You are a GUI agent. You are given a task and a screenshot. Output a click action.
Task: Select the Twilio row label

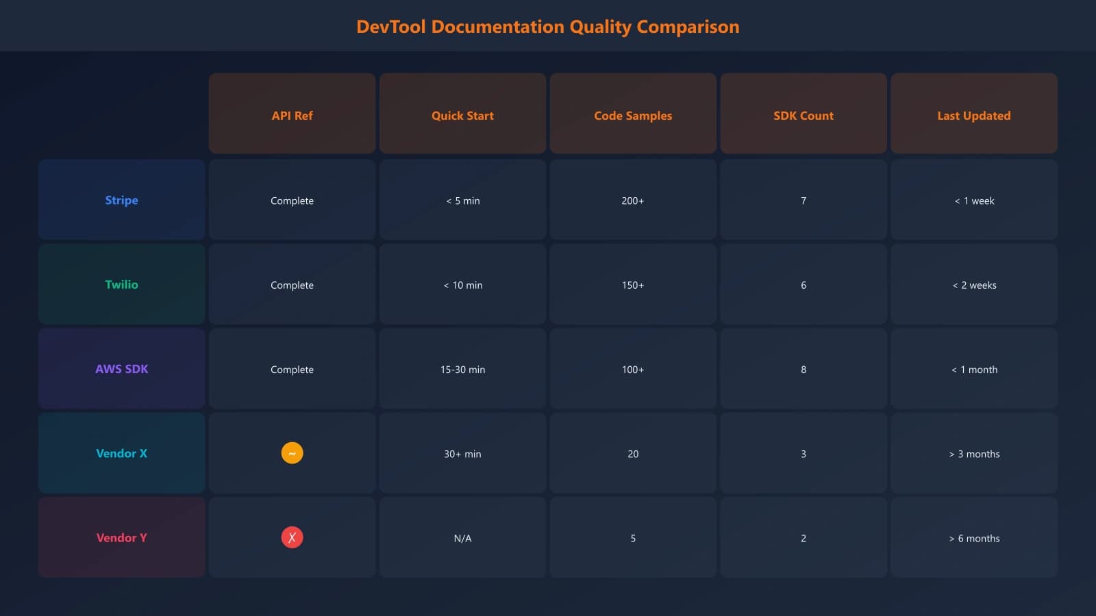(x=121, y=284)
